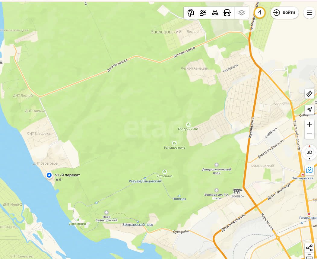The width and height of the screenshot is (317, 259).
Task: Locate me with the arrow icon
Action: [309, 110]
